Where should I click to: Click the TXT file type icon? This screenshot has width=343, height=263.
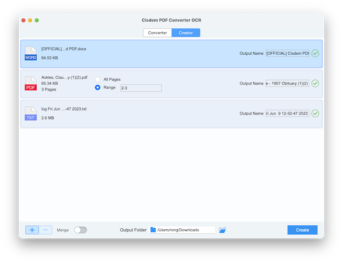(x=30, y=113)
